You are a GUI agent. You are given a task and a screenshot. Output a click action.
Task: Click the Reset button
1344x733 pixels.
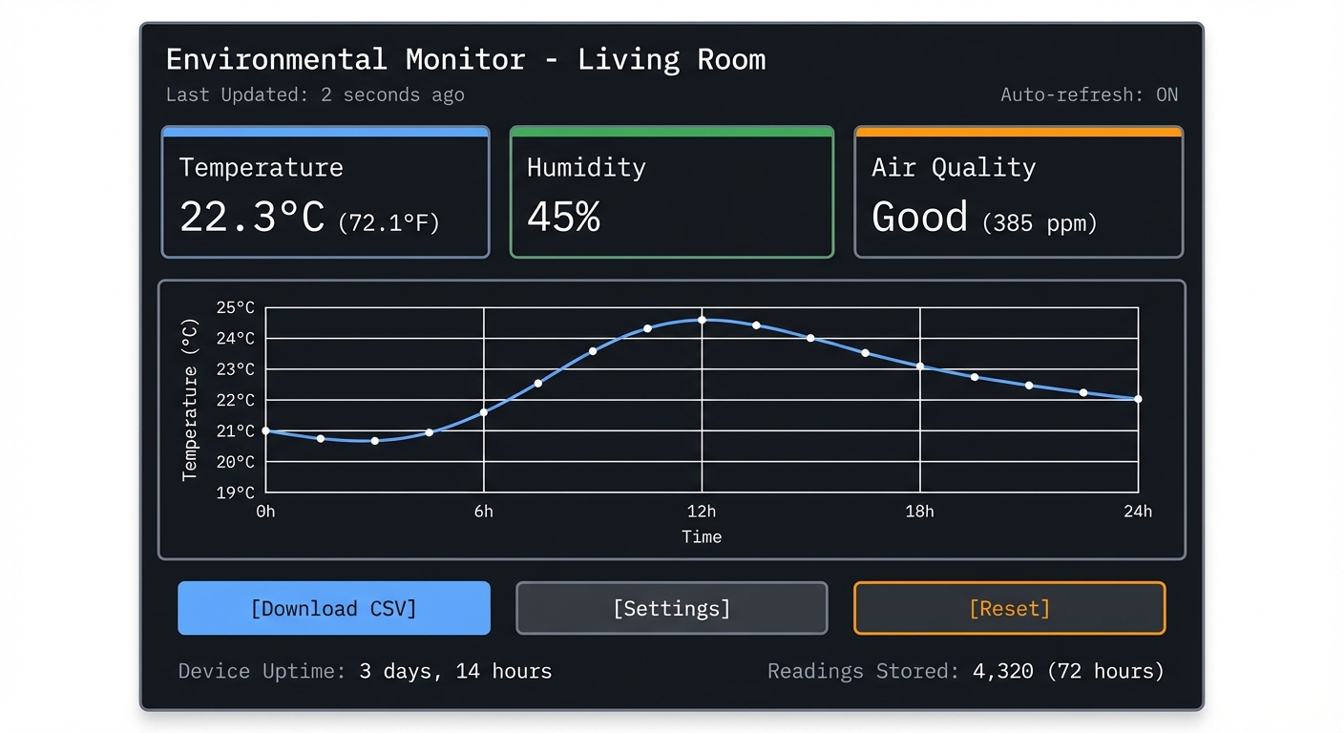coord(1009,608)
